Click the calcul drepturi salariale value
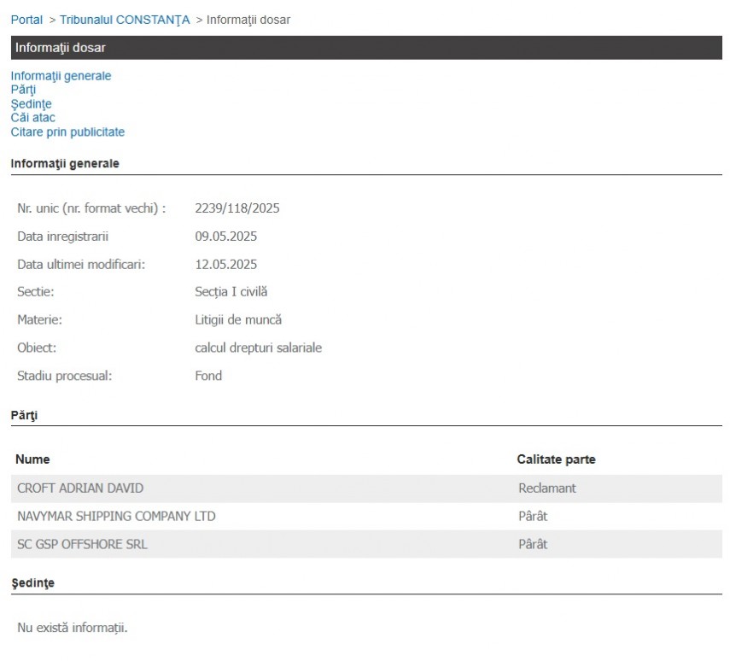This screenshot has width=730, height=661. tap(259, 348)
